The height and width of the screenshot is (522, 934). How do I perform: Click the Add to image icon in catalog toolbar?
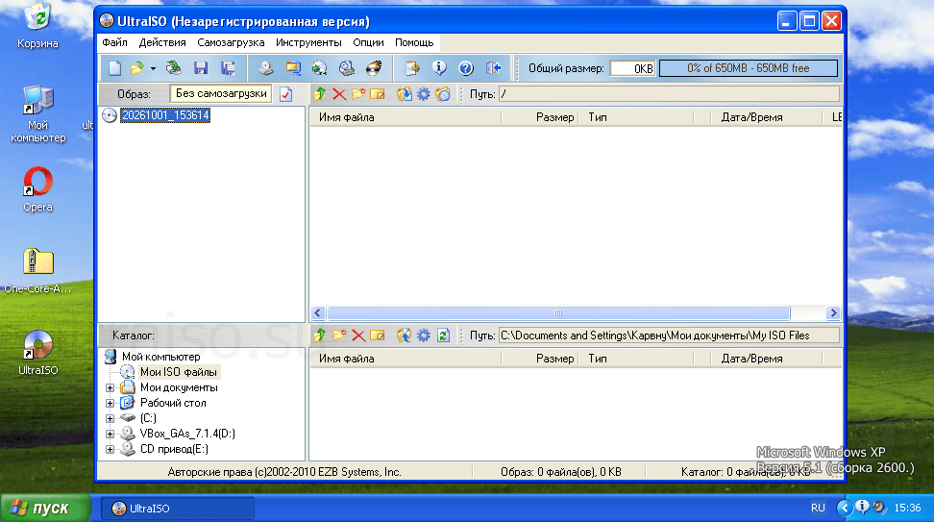(404, 336)
